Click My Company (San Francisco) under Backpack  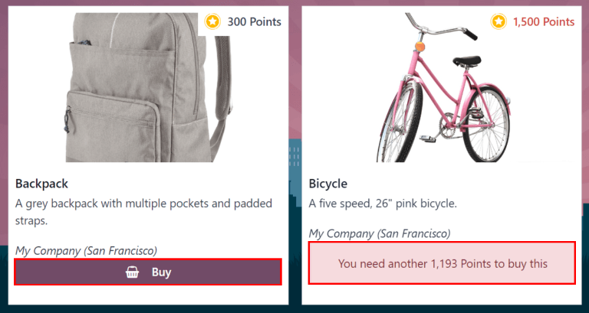coord(86,250)
